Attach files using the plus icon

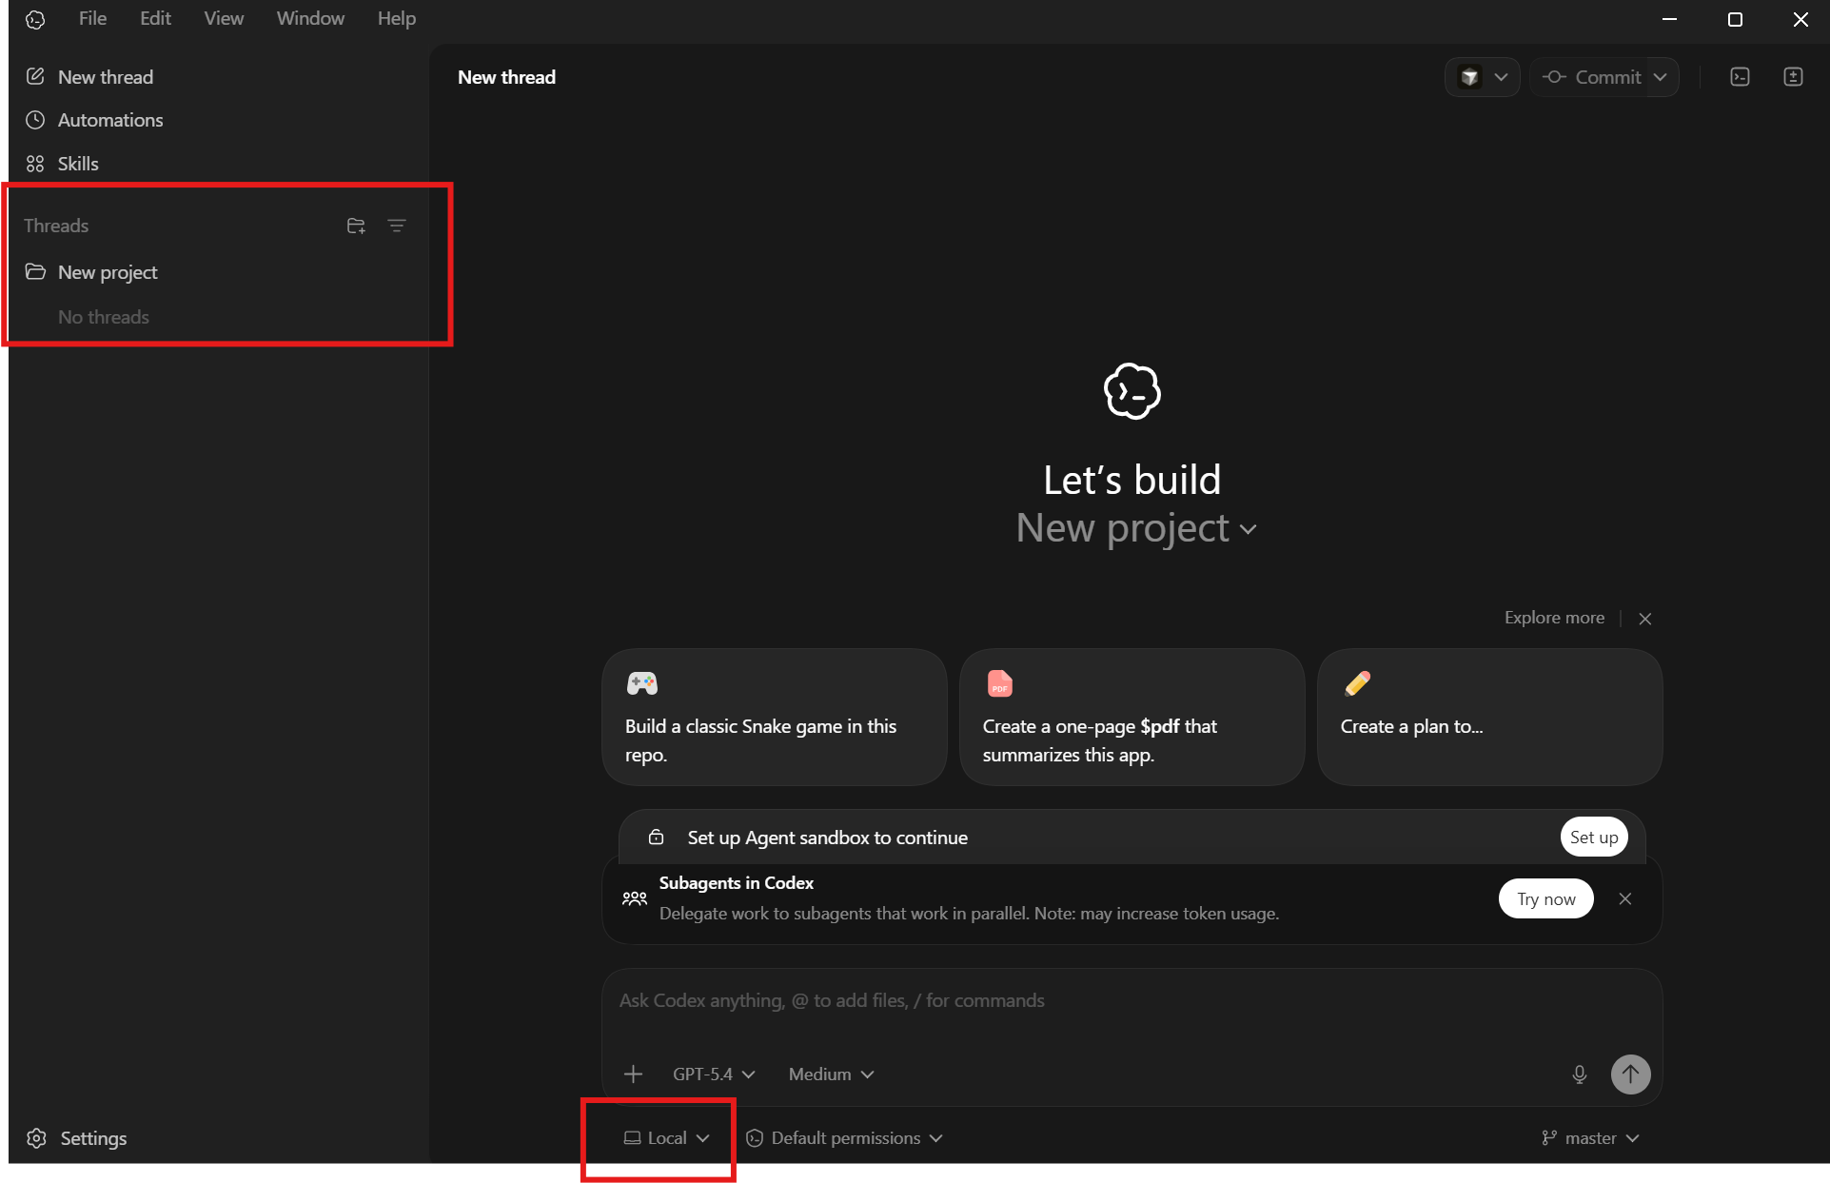point(633,1074)
